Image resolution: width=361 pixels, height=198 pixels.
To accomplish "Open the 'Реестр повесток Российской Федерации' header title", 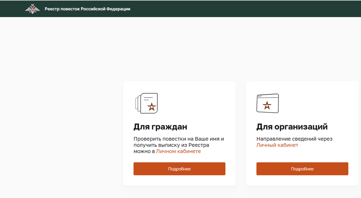I will click(x=87, y=9).
